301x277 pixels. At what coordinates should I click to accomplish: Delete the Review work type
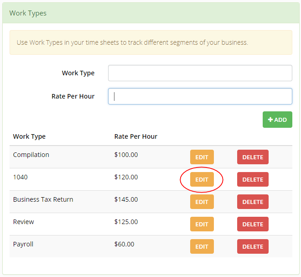point(253,224)
